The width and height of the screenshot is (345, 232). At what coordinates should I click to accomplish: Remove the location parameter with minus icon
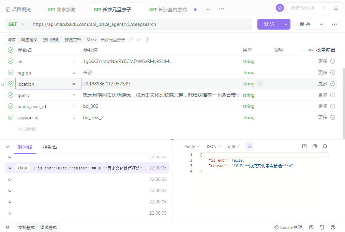pyautogui.click(x=333, y=84)
